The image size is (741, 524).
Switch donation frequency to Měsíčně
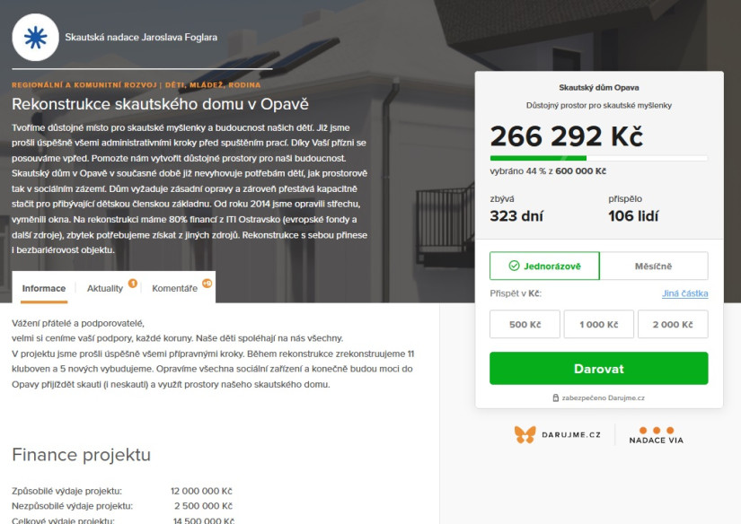click(x=654, y=266)
